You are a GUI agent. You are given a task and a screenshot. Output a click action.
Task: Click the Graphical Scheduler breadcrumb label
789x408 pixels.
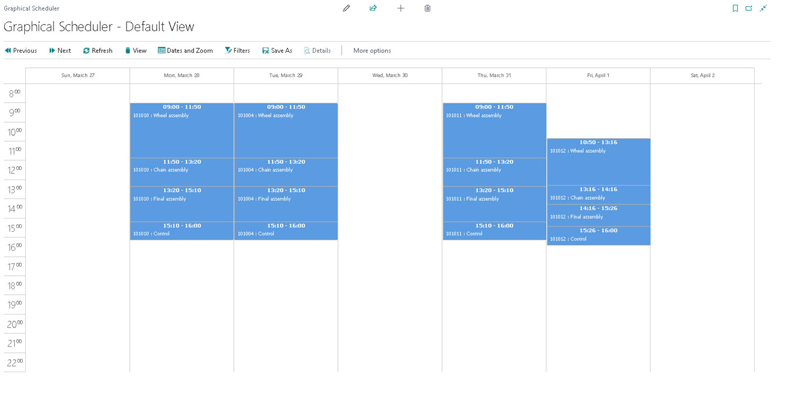pyautogui.click(x=31, y=8)
